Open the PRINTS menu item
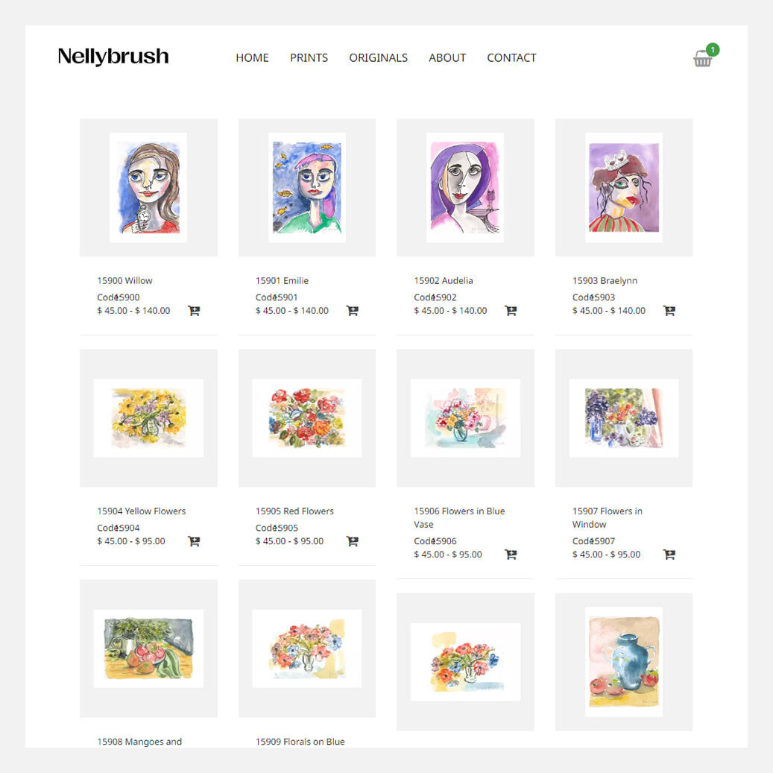773x773 pixels. [x=309, y=57]
